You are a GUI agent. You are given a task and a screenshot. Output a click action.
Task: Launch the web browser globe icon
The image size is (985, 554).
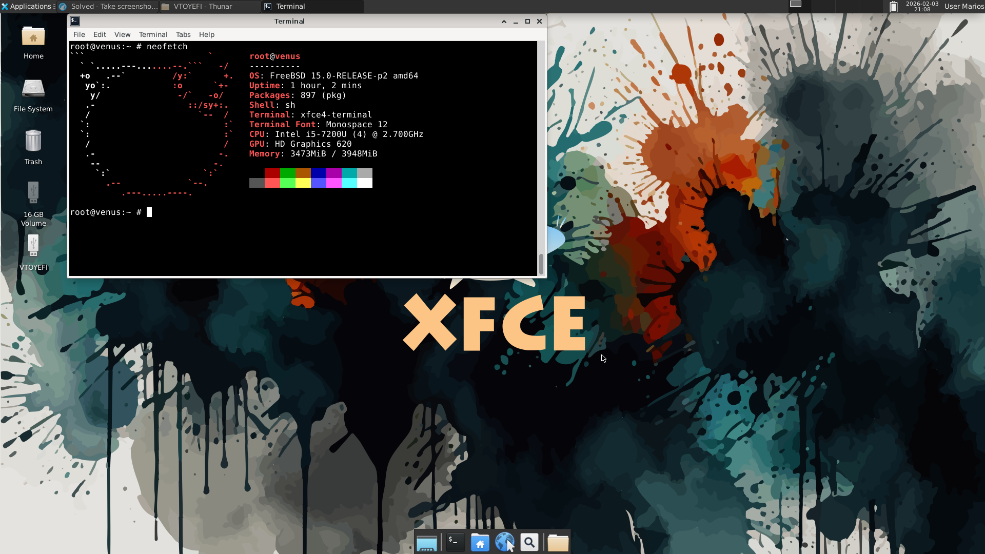point(504,542)
